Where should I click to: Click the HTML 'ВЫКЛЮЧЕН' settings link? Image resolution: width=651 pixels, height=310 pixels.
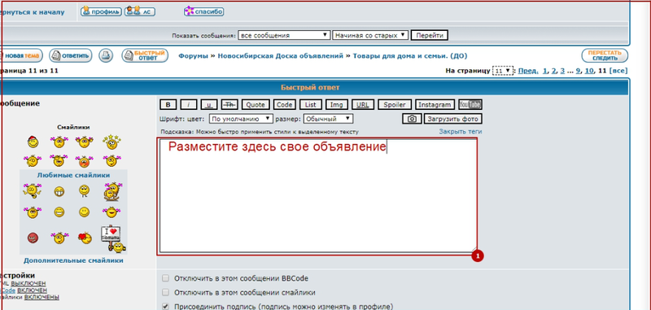28,283
